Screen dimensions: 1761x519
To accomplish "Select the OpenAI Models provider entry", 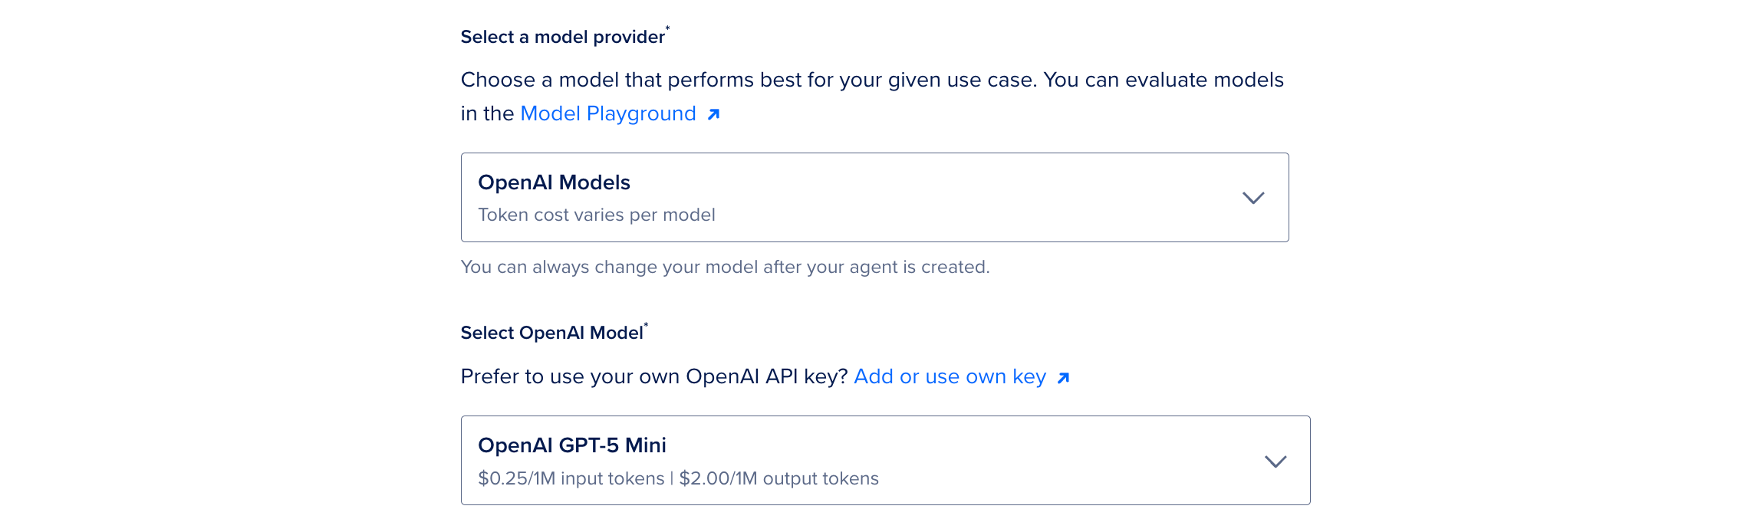I will [874, 198].
